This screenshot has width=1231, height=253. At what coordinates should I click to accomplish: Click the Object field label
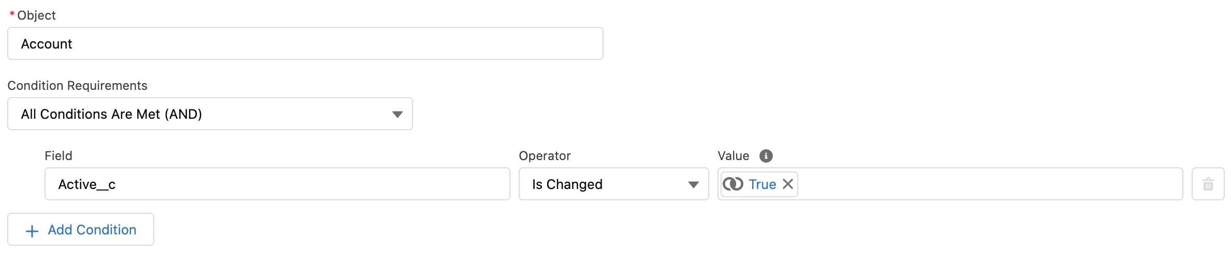pos(36,15)
